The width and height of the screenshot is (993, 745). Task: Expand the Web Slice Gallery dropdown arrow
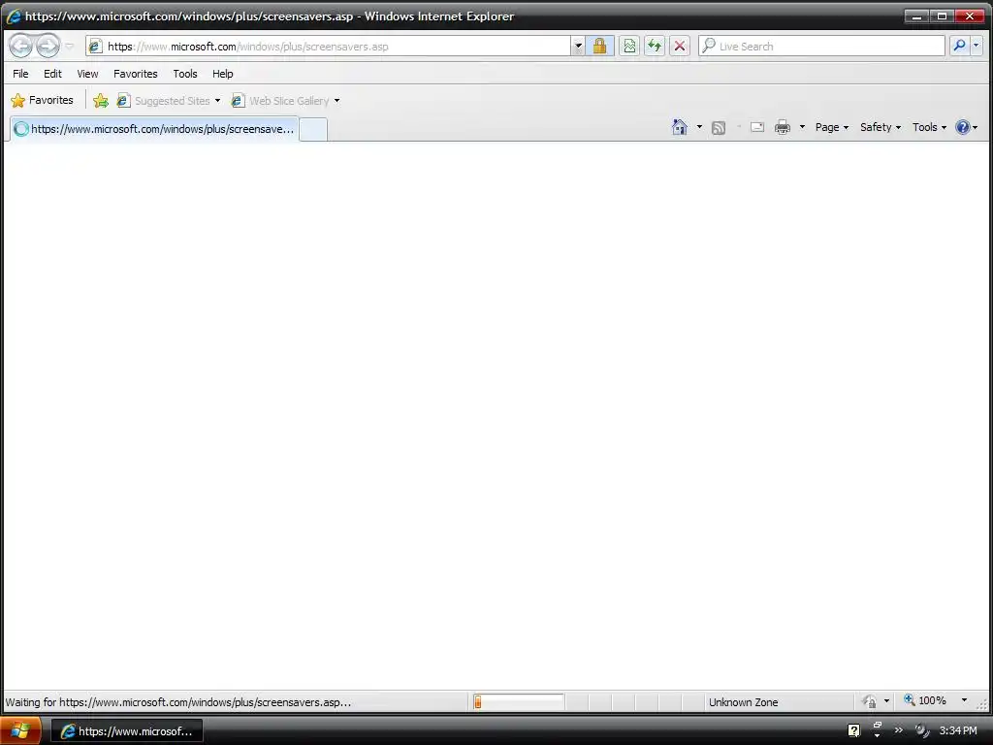(x=336, y=101)
